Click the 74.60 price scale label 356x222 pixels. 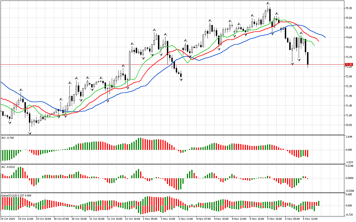[349, 37]
